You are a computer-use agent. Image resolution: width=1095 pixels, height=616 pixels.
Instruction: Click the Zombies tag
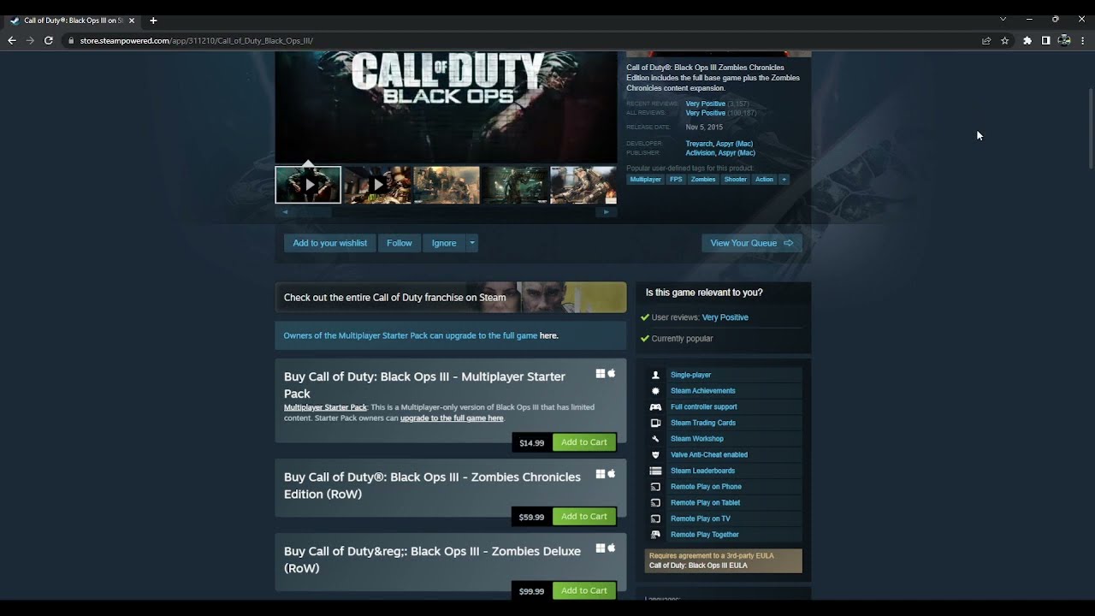703,180
